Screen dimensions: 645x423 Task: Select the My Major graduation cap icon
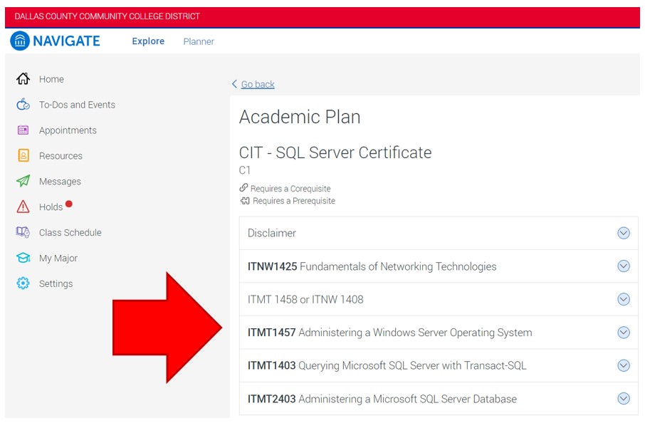23,258
